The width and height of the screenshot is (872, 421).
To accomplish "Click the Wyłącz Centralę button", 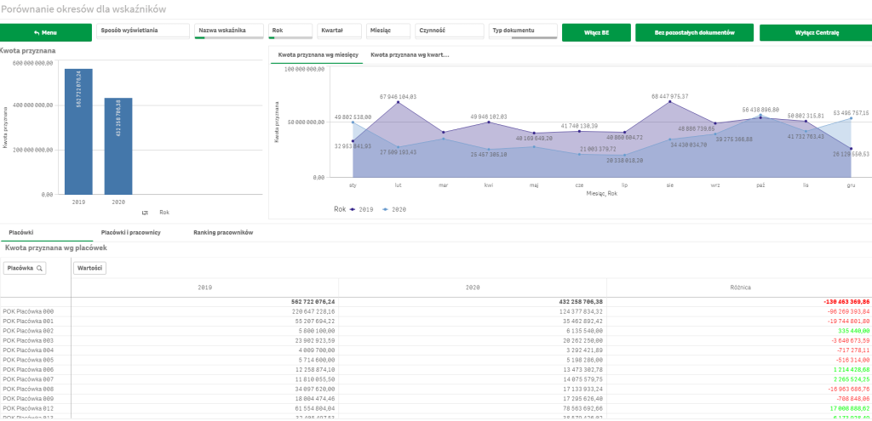I will 816,33.
